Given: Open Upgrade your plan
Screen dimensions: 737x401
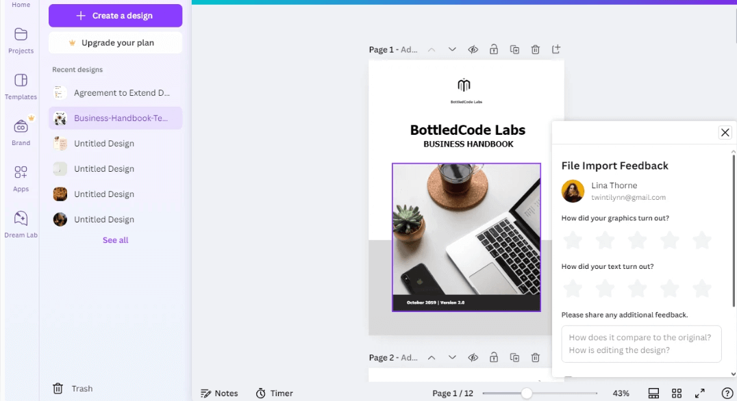Looking at the screenshot, I should point(114,43).
